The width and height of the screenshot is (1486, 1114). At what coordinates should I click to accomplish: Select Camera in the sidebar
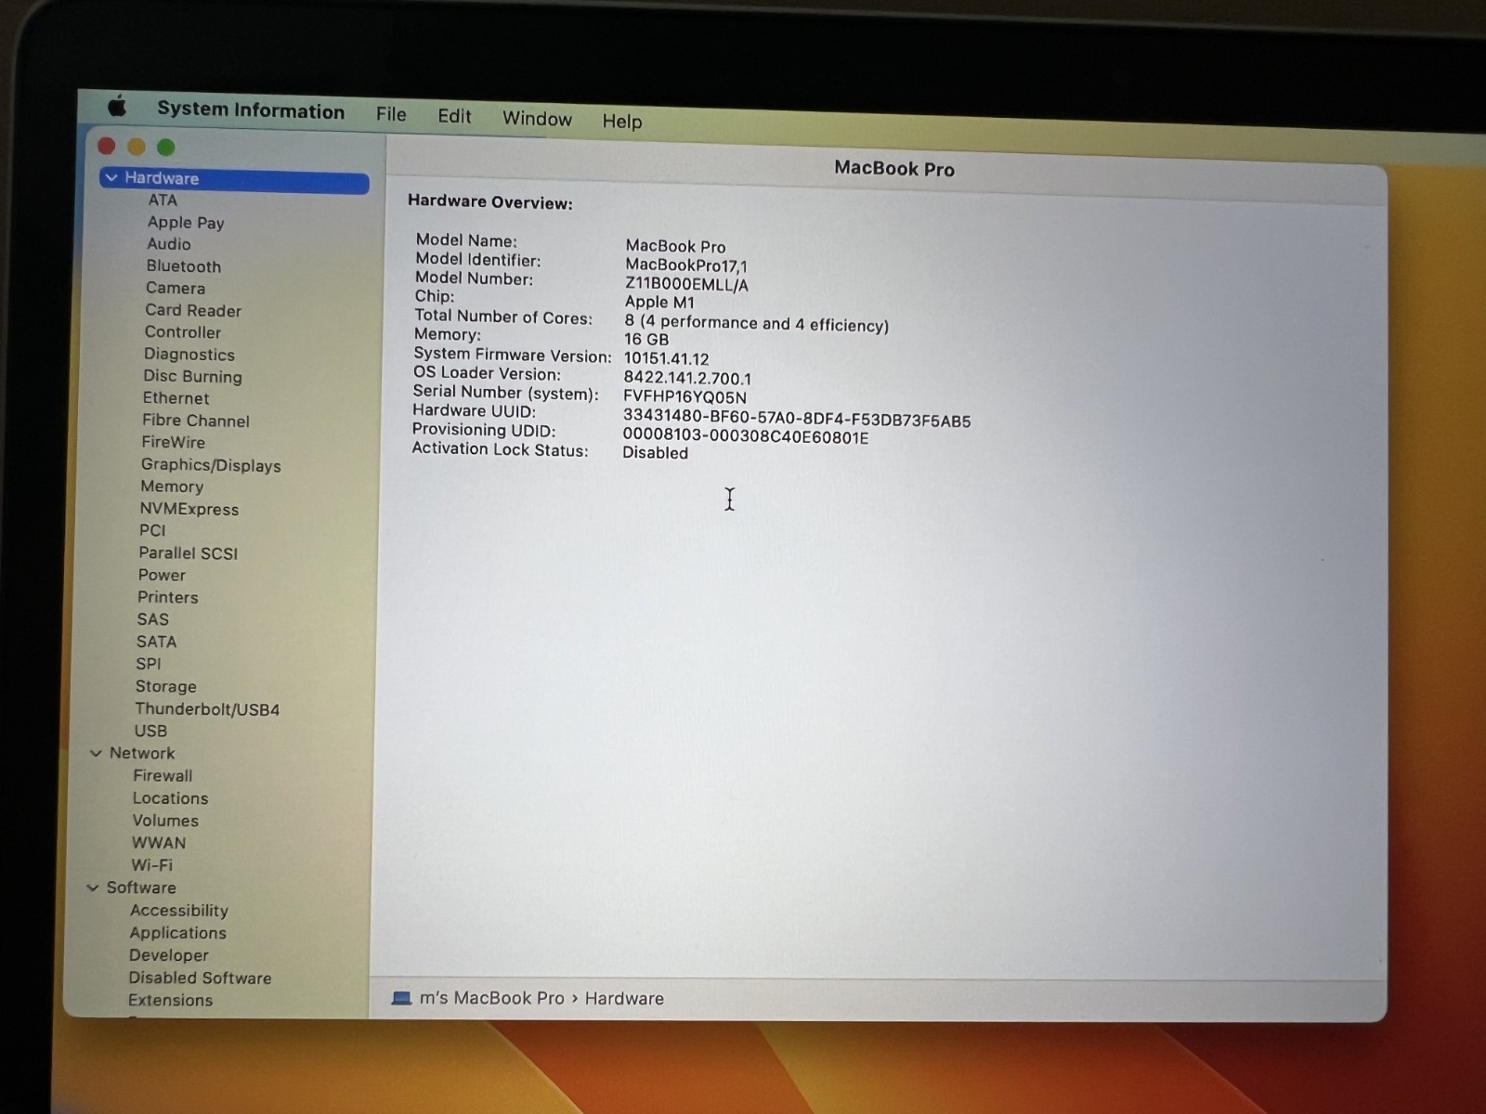coord(176,288)
